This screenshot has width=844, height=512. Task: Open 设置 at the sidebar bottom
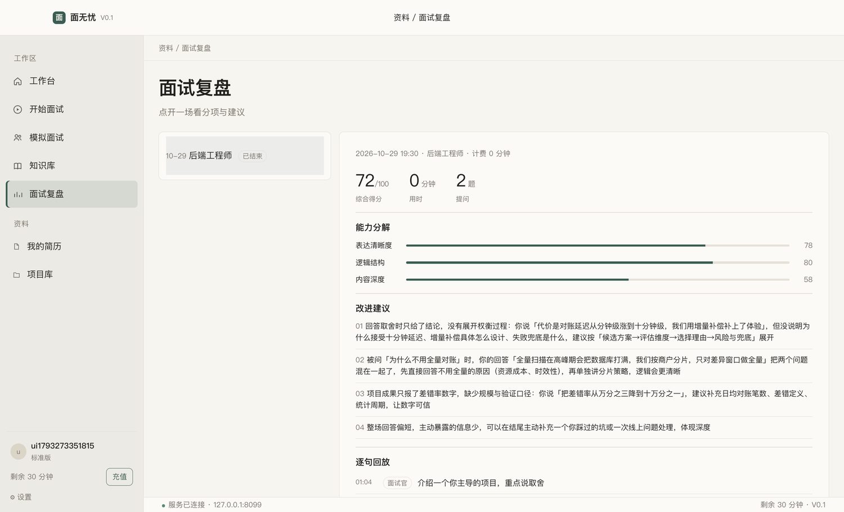pyautogui.click(x=21, y=497)
